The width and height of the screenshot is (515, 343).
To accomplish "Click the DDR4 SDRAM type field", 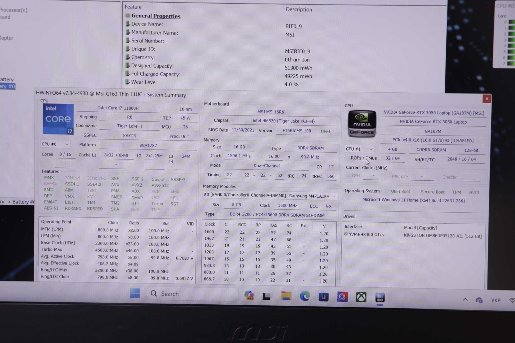I will (310, 148).
